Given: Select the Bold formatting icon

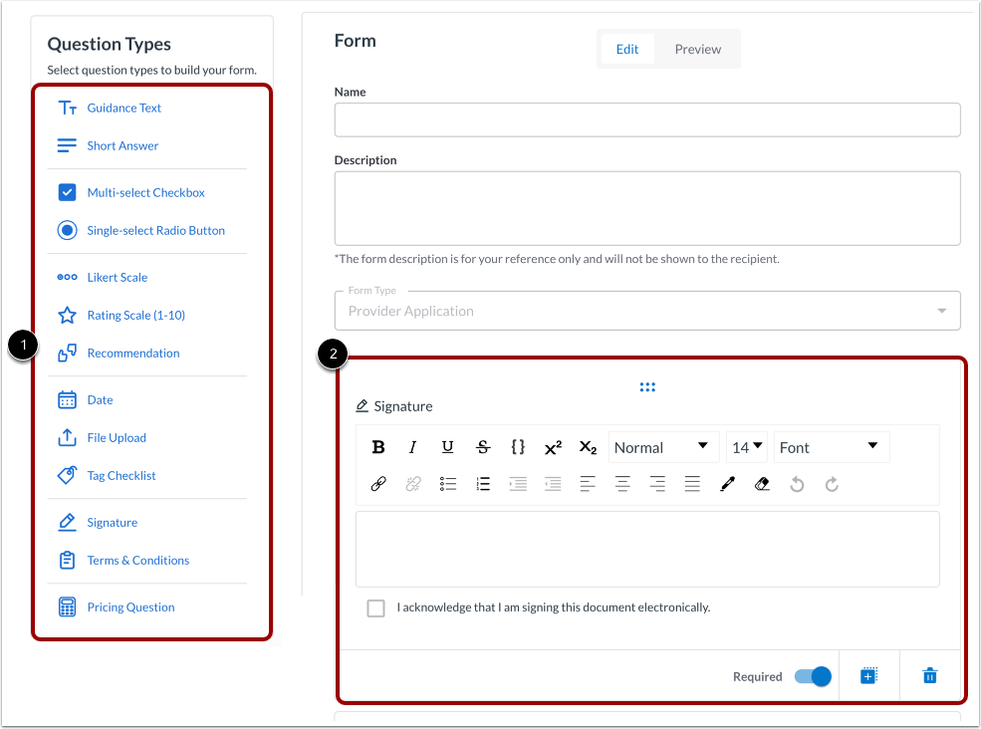Looking at the screenshot, I should pyautogui.click(x=378, y=447).
